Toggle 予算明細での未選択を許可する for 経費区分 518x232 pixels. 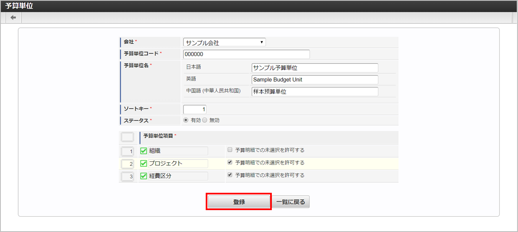[x=230, y=175]
